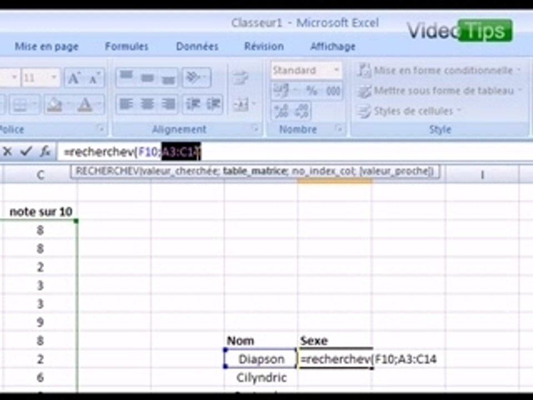
Task: Open the text orientation options
Action: tap(197, 78)
